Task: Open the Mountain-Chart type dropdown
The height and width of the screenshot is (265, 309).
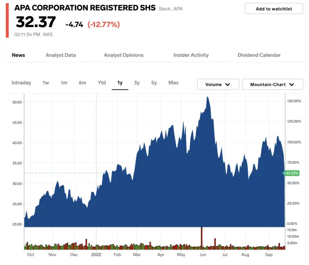Action: tap(272, 84)
